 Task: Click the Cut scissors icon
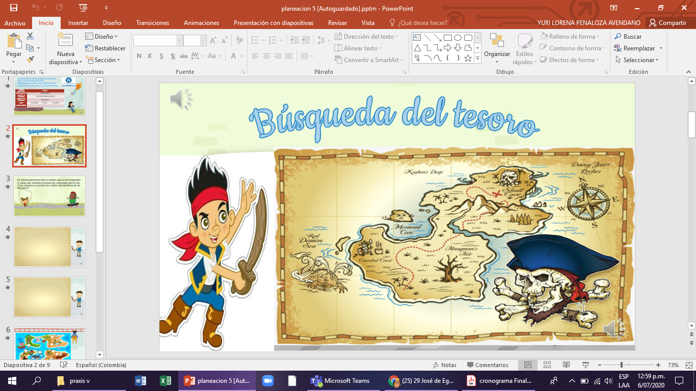(x=30, y=36)
